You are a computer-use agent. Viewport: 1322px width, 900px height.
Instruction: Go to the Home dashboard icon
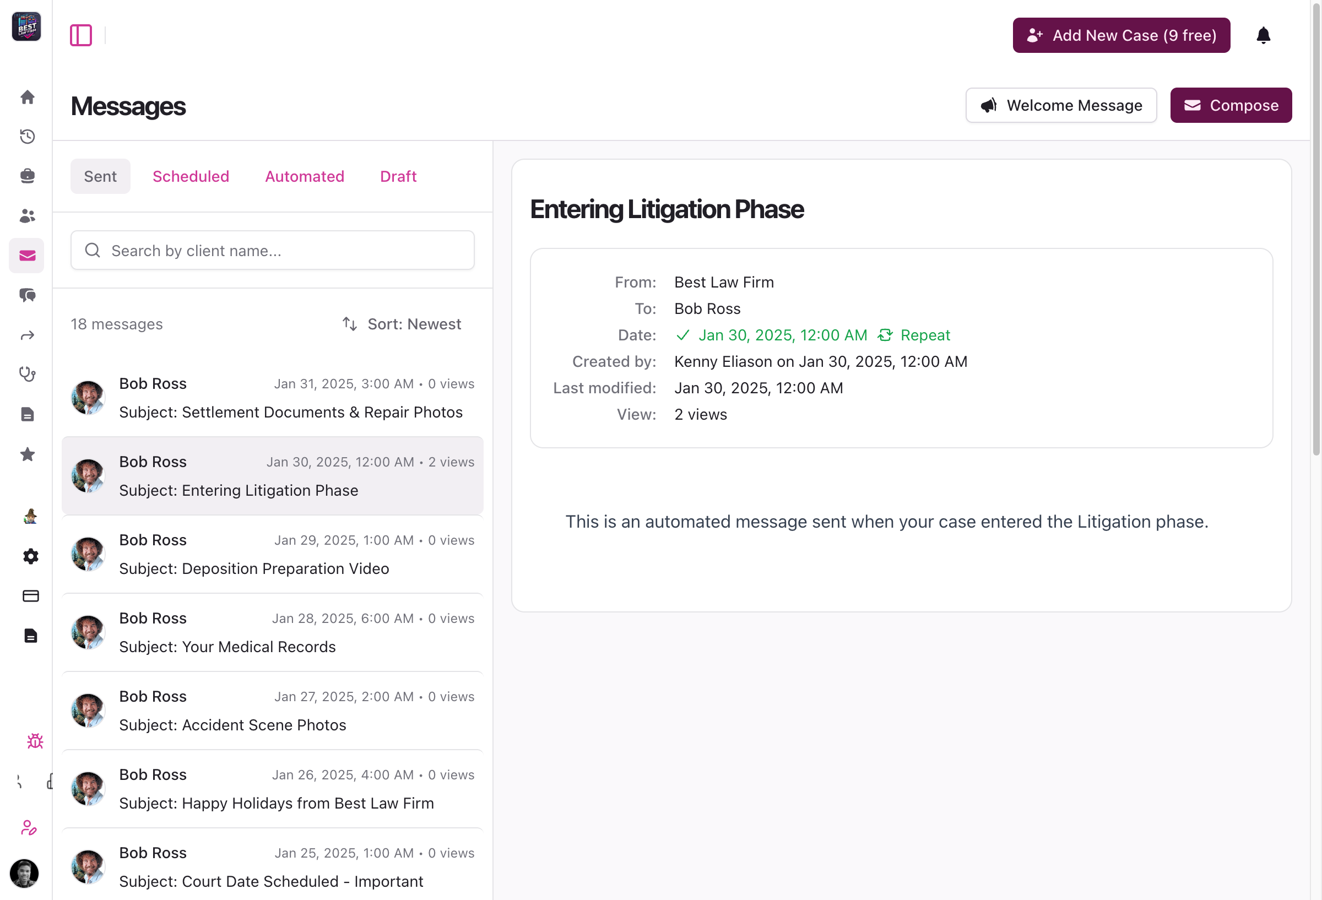pyautogui.click(x=28, y=97)
